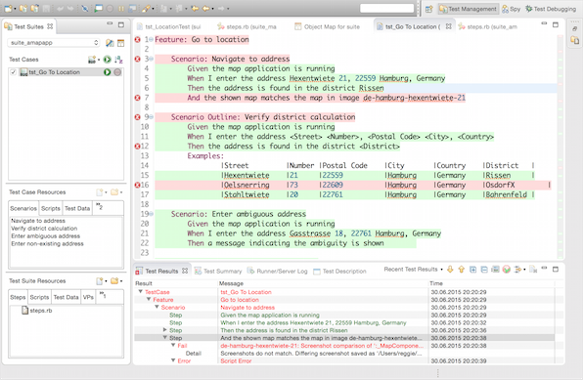This screenshot has height=380, width=583.
Task: Open the Object Map for suite editor tab
Action: click(x=327, y=26)
